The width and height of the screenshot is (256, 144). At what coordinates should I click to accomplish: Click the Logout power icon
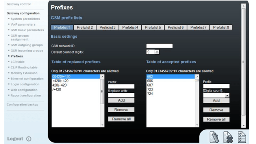tap(29, 139)
